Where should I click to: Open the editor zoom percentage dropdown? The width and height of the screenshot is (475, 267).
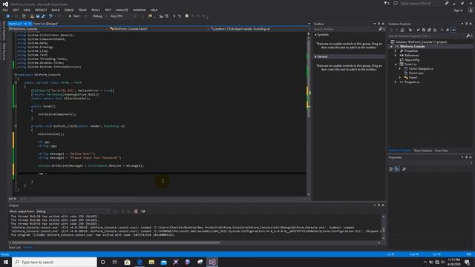[x=16, y=199]
